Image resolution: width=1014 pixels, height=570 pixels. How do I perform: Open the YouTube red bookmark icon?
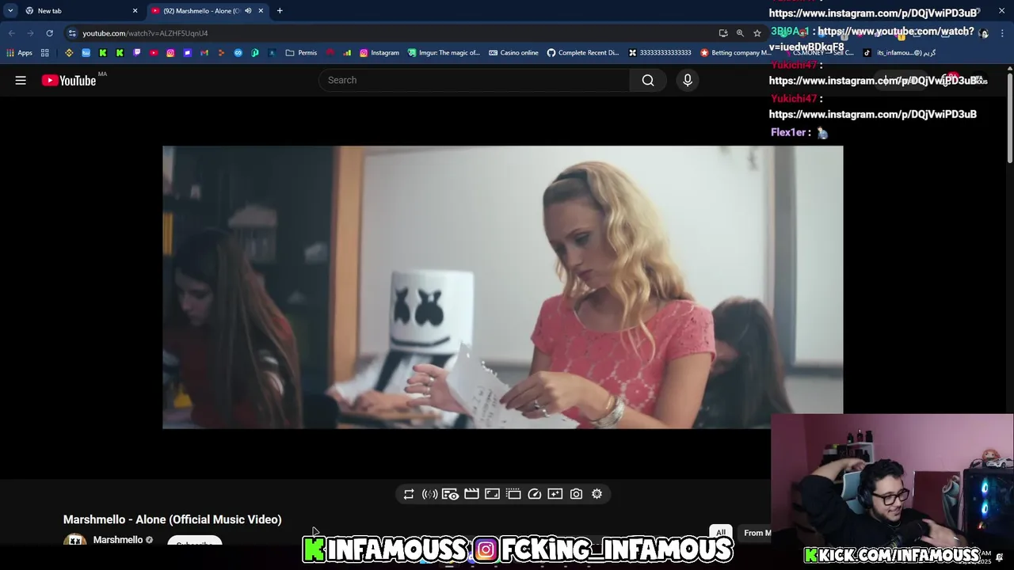pyautogui.click(x=154, y=53)
